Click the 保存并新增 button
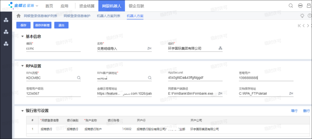 coord(42,25)
